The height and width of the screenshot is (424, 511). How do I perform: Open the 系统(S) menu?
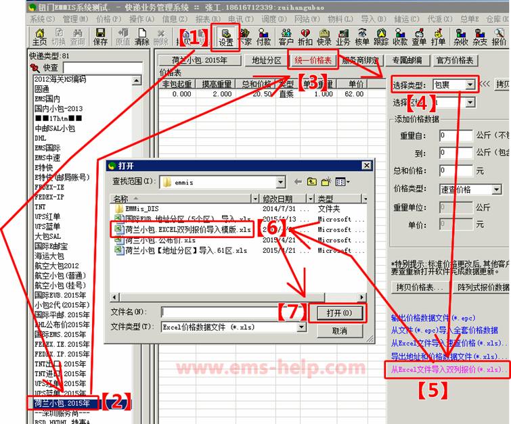point(43,19)
